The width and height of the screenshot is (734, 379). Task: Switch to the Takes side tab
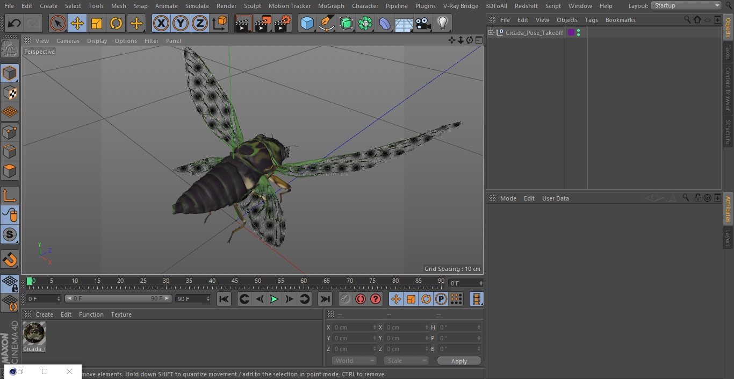coord(728,52)
